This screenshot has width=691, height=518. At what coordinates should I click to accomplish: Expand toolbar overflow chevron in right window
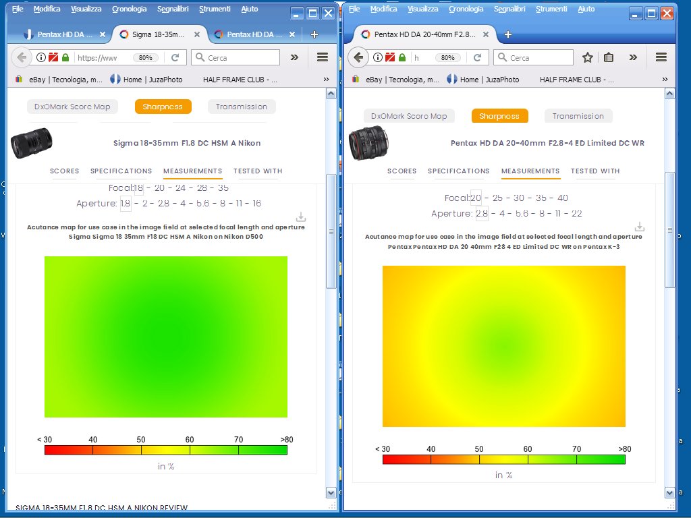point(633,57)
